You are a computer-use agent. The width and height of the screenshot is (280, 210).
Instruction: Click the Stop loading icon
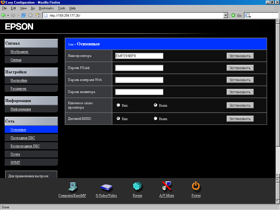[31, 15]
